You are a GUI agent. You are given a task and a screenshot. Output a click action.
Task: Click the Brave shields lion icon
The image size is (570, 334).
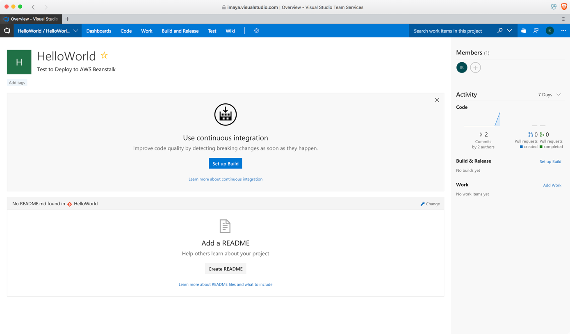click(564, 7)
